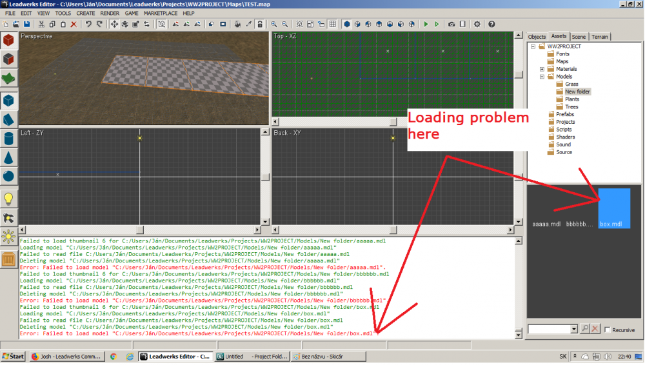
Task: Open the asset search dropdown combo box
Action: 552,329
